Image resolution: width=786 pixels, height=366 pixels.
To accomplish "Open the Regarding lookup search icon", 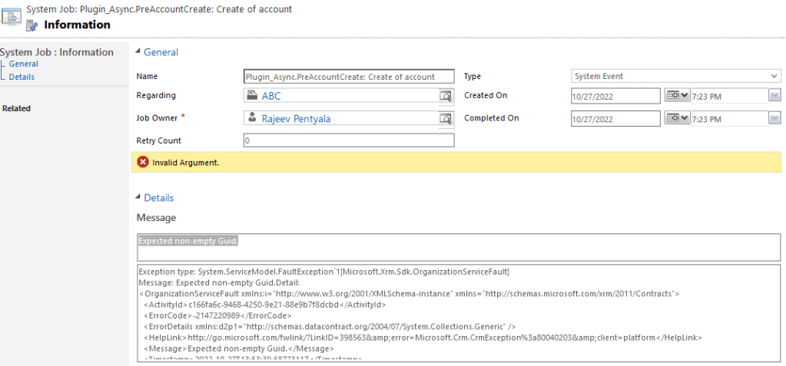I will pos(445,96).
